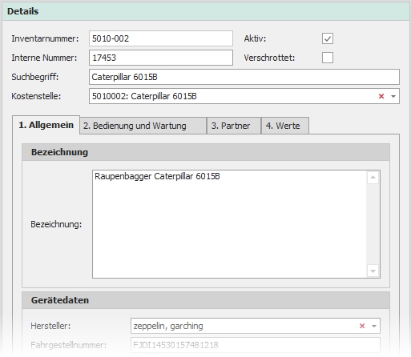This screenshot has height=357, width=411.
Task: Click the Bezeichnung scrollbar up arrow
Action: pos(373,178)
